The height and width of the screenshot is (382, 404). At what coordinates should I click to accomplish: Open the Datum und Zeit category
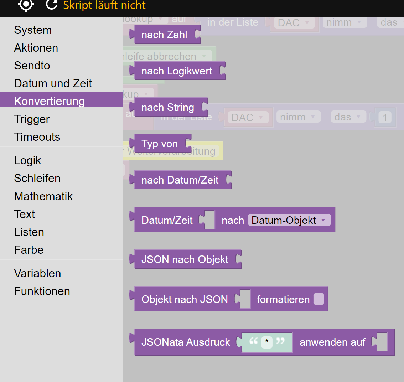click(x=53, y=83)
